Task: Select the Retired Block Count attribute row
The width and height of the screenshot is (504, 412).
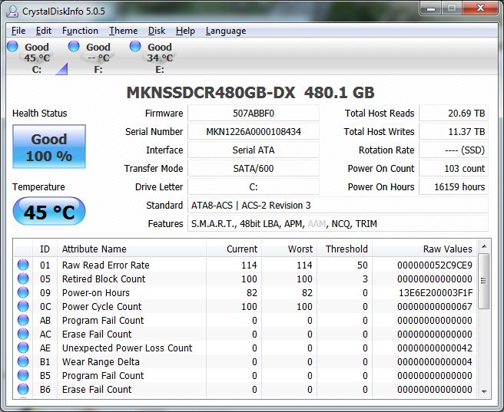Action: 245,279
